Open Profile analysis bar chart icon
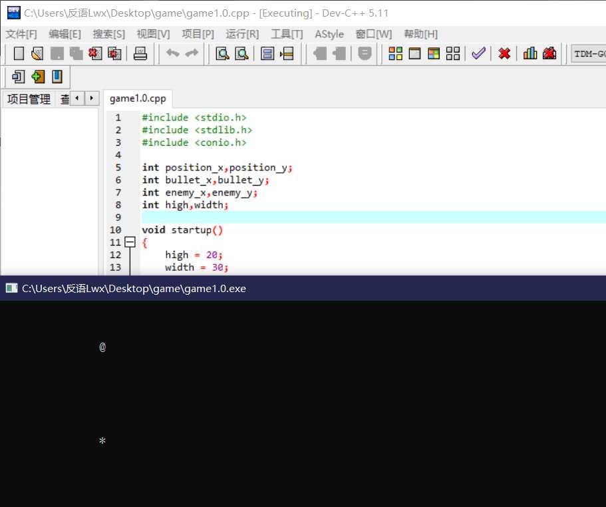Image resolution: width=606 pixels, height=507 pixels. pyautogui.click(x=530, y=53)
